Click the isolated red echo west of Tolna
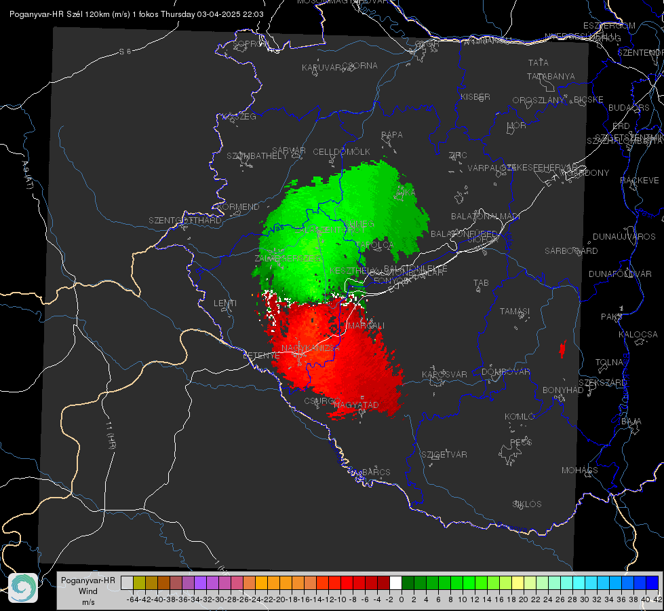This screenshot has height=611, width=664. click(x=562, y=350)
